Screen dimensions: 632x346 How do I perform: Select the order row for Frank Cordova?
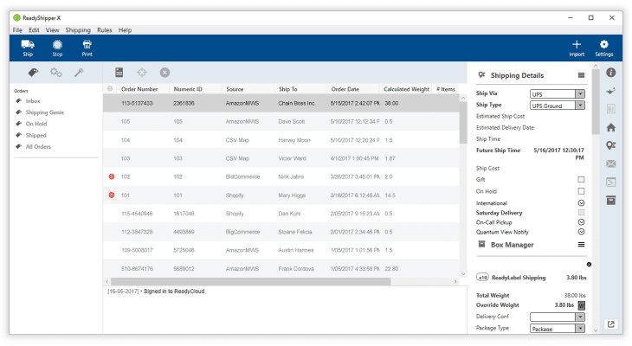click(281, 269)
